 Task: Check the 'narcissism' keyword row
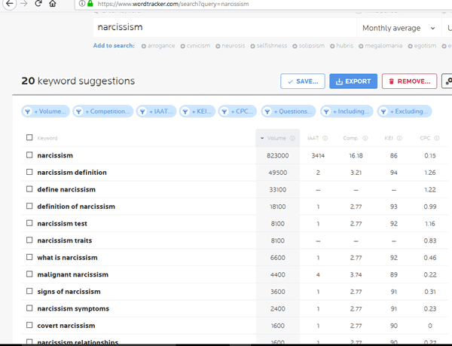click(29, 155)
